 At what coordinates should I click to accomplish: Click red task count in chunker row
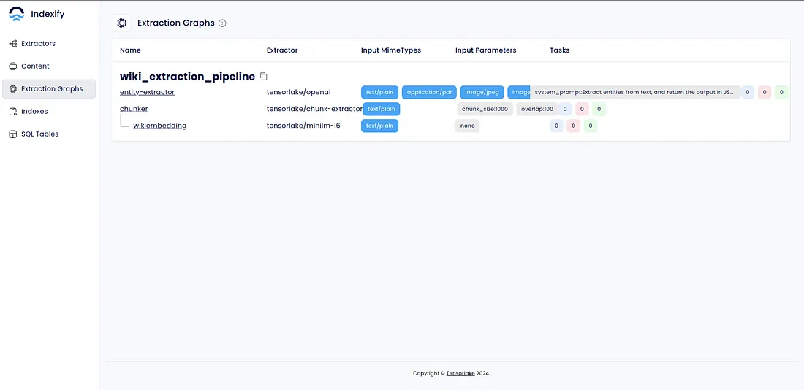(582, 109)
